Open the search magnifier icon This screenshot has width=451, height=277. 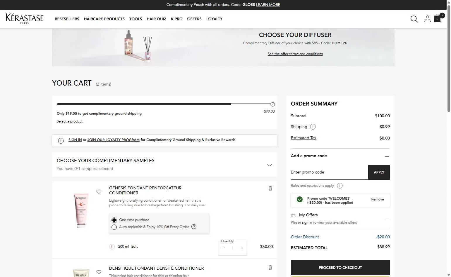[x=414, y=19]
